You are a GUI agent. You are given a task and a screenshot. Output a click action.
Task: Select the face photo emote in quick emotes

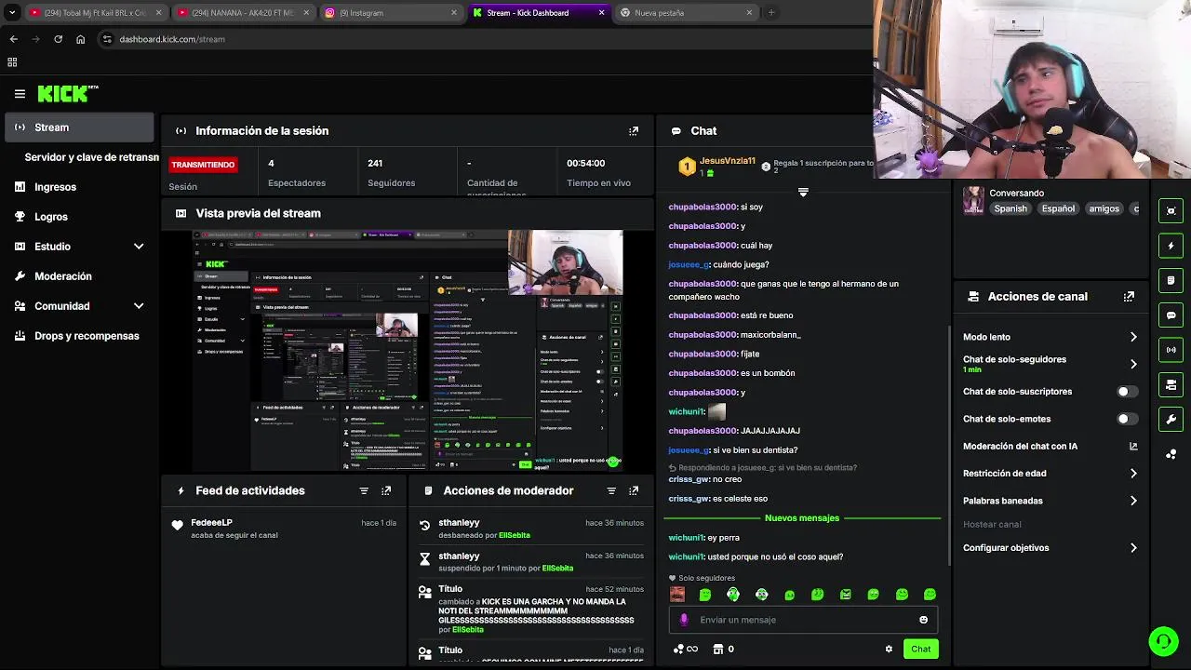pos(677,595)
